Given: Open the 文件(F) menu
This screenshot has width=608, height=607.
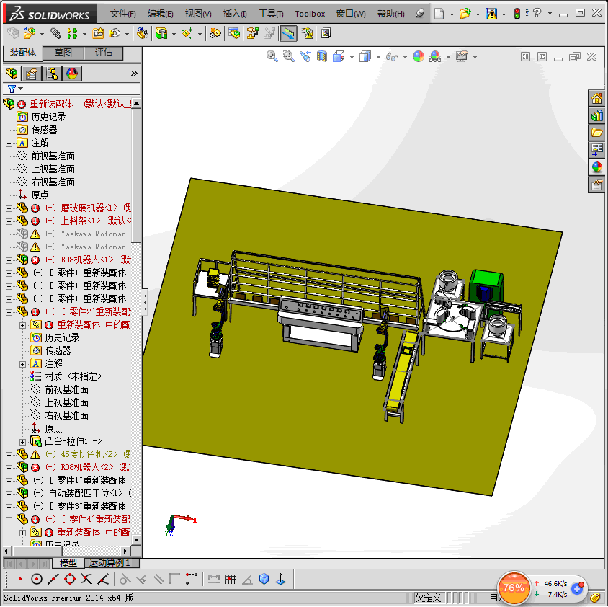Looking at the screenshot, I should pos(122,14).
